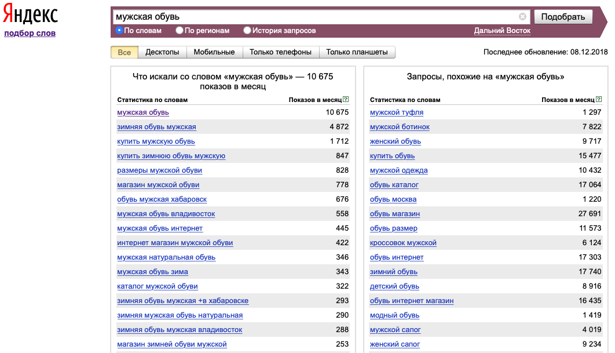Viewport: 615px width, 353px height.
Task: Switch to the 'Только телефоны' tab
Action: [x=280, y=52]
